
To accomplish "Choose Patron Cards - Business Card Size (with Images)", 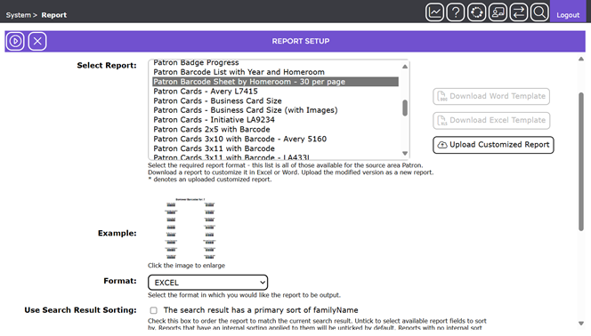I will 275,110.
